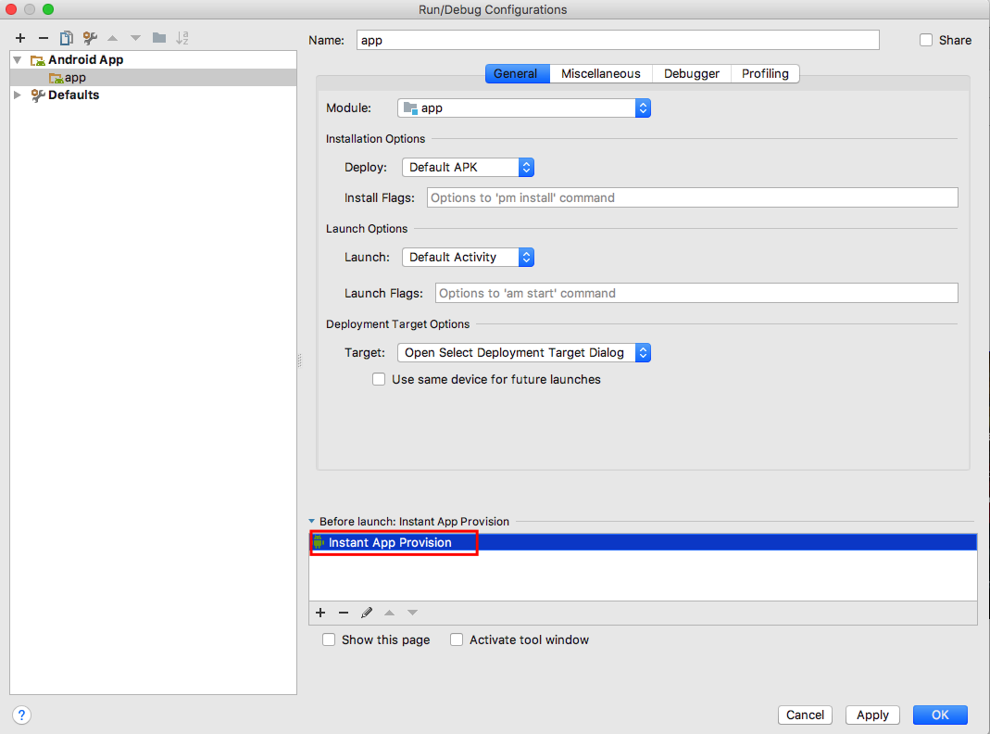Viewport: 990px width, 734px height.
Task: Click the panel splitter handle
Action: tap(299, 361)
